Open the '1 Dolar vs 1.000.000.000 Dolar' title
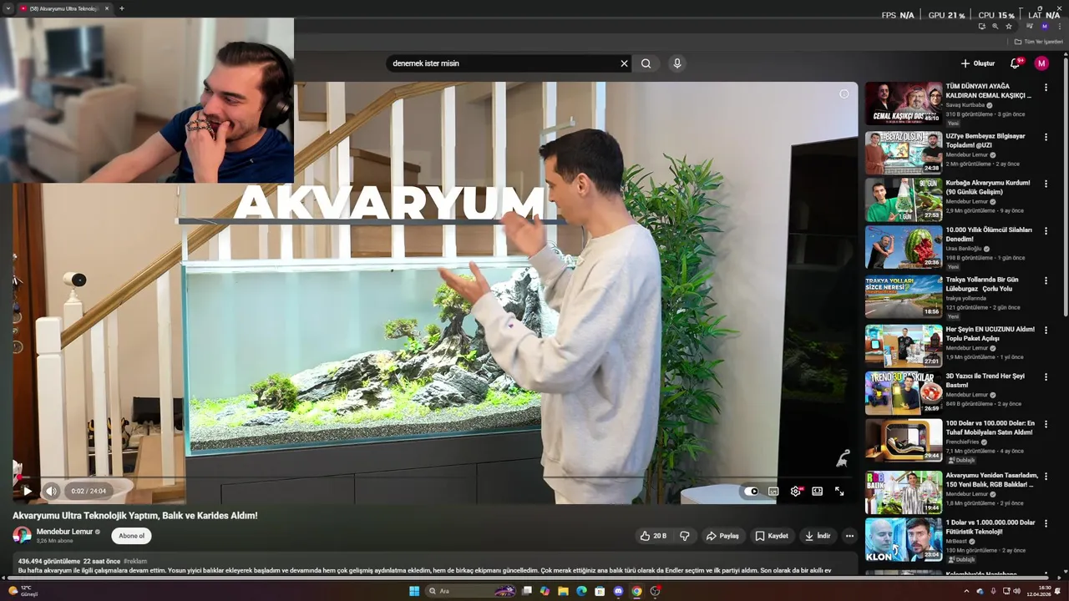 pyautogui.click(x=990, y=528)
